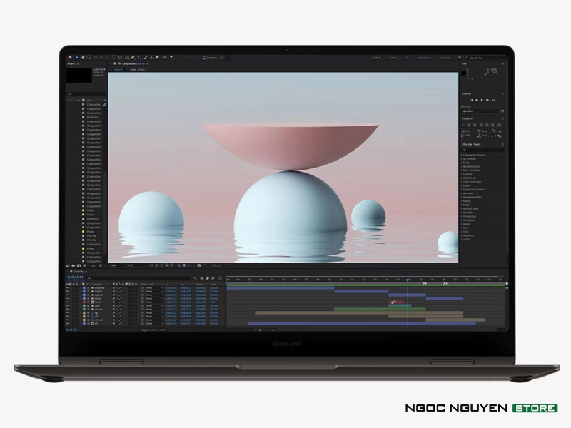
Task: Hide the Light 1 layer
Action: [68, 291]
